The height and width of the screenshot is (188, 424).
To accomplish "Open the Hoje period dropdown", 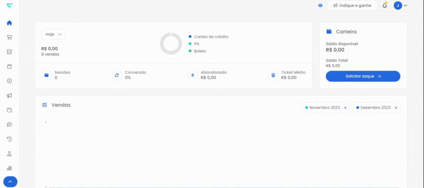I will tap(53, 34).
